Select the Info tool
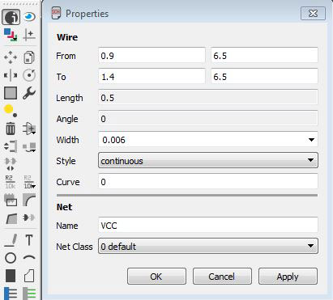 (11, 17)
